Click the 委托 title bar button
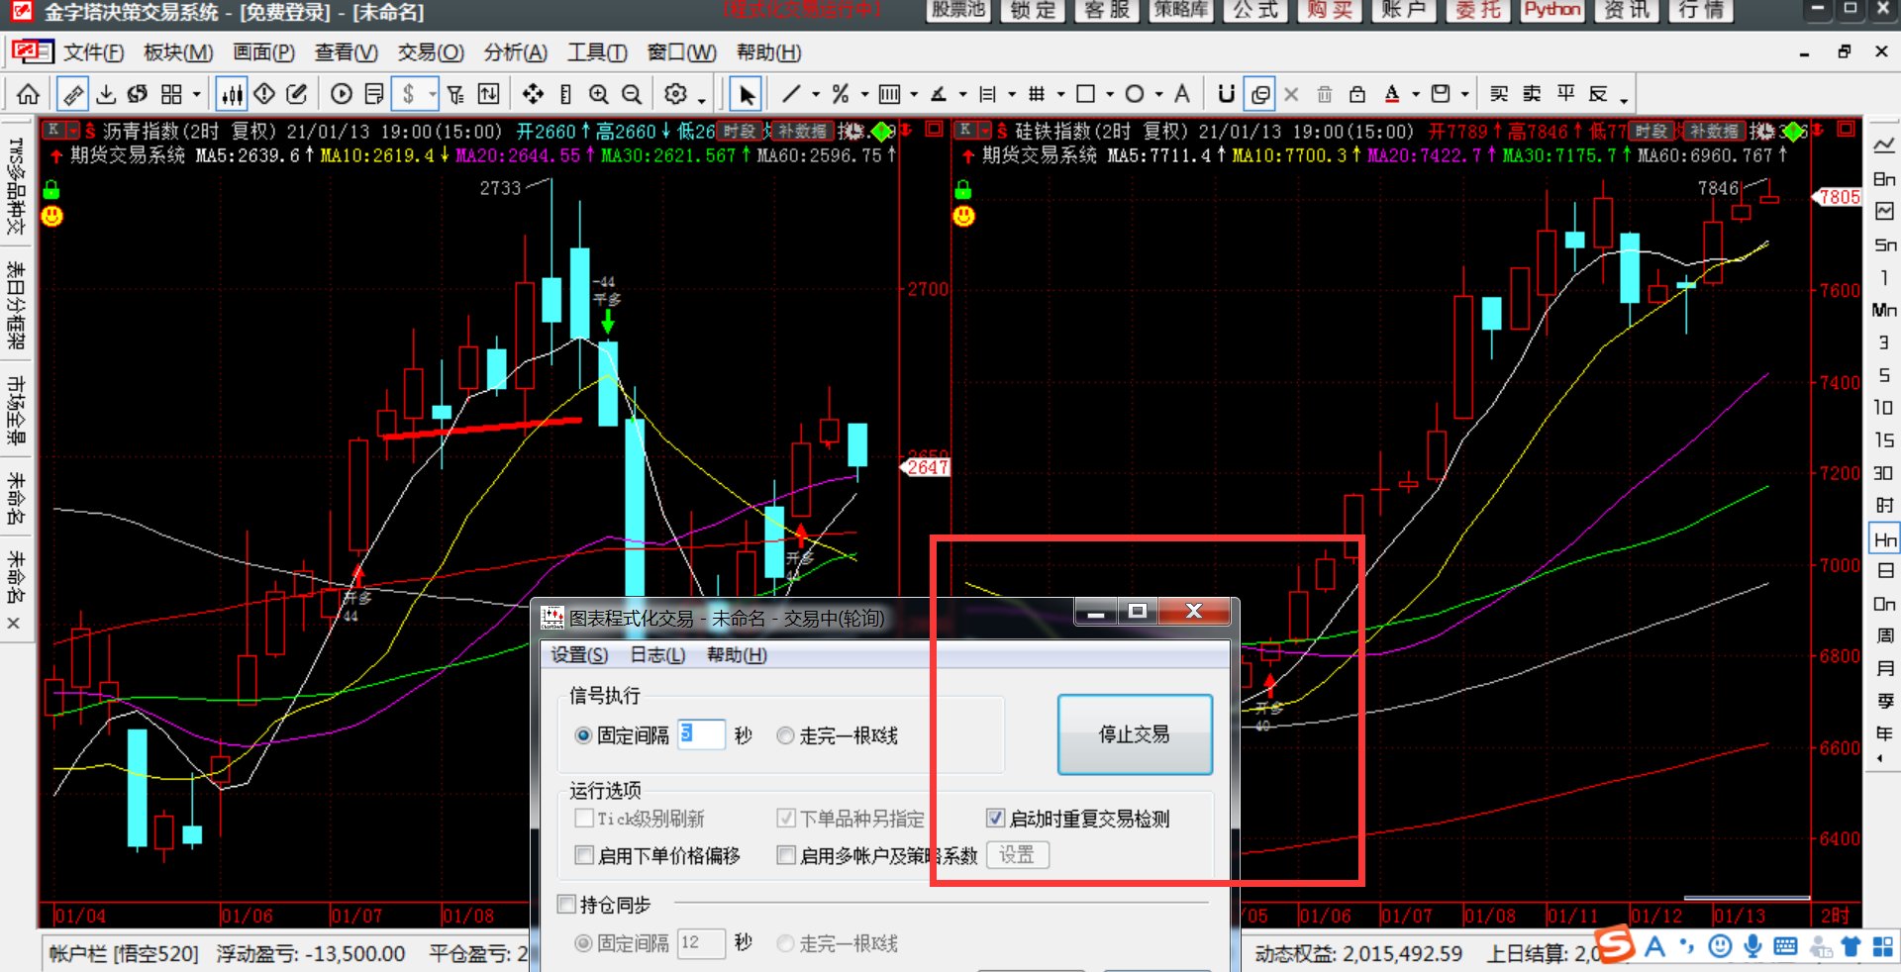 coord(1478,10)
